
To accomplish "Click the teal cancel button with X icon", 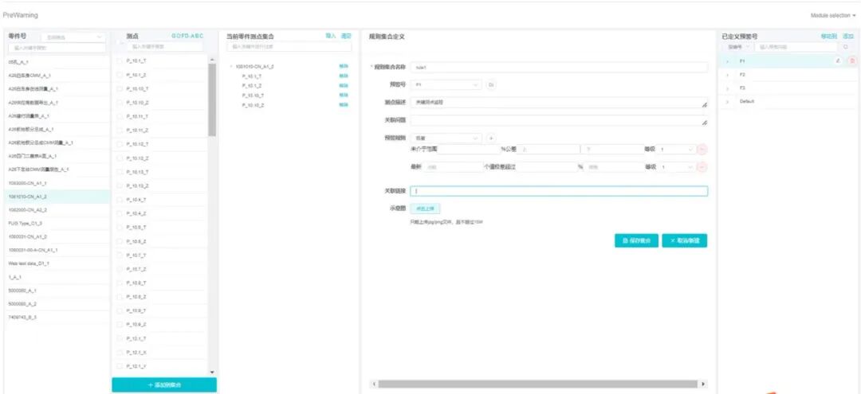I will (x=685, y=241).
